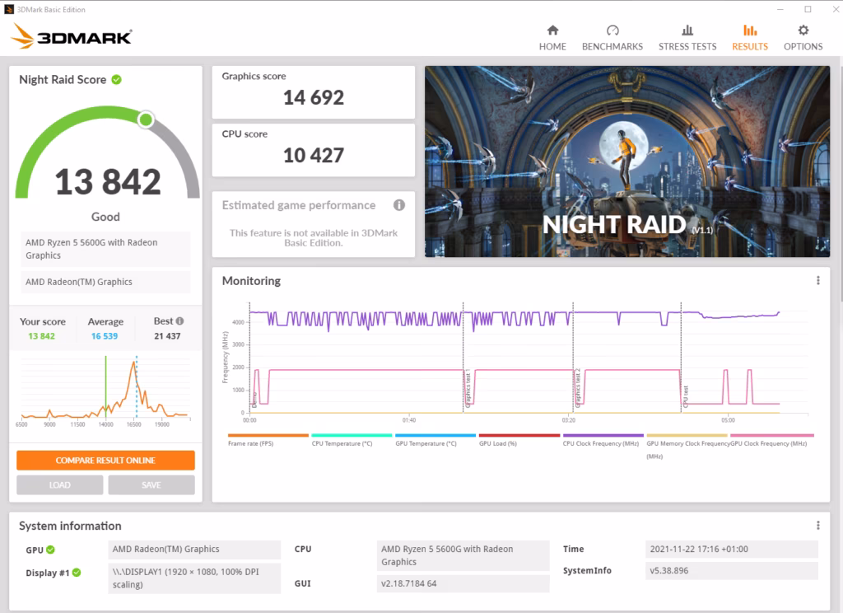This screenshot has width=843, height=613.
Task: Click the Night Raid banner image
Action: 627,161
